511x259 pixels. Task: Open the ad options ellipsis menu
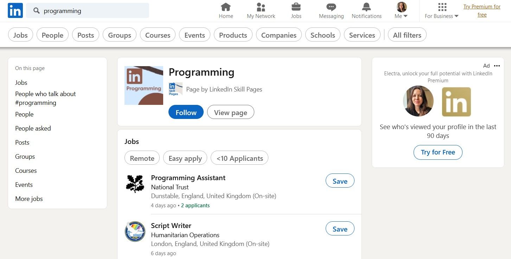tap(497, 66)
